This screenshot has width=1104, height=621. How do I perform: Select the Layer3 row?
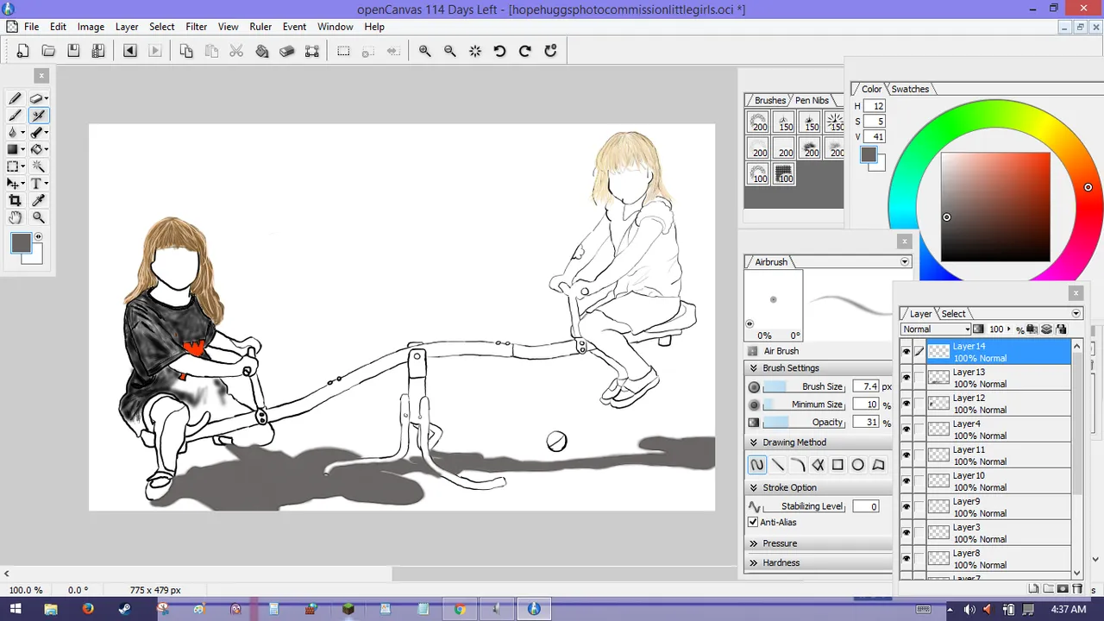[x=999, y=533]
